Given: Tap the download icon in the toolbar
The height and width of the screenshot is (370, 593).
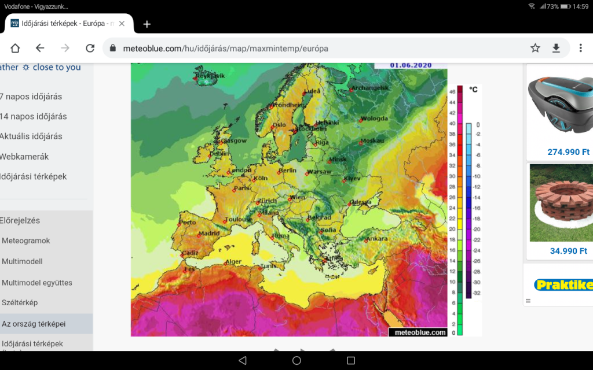Looking at the screenshot, I should (556, 48).
